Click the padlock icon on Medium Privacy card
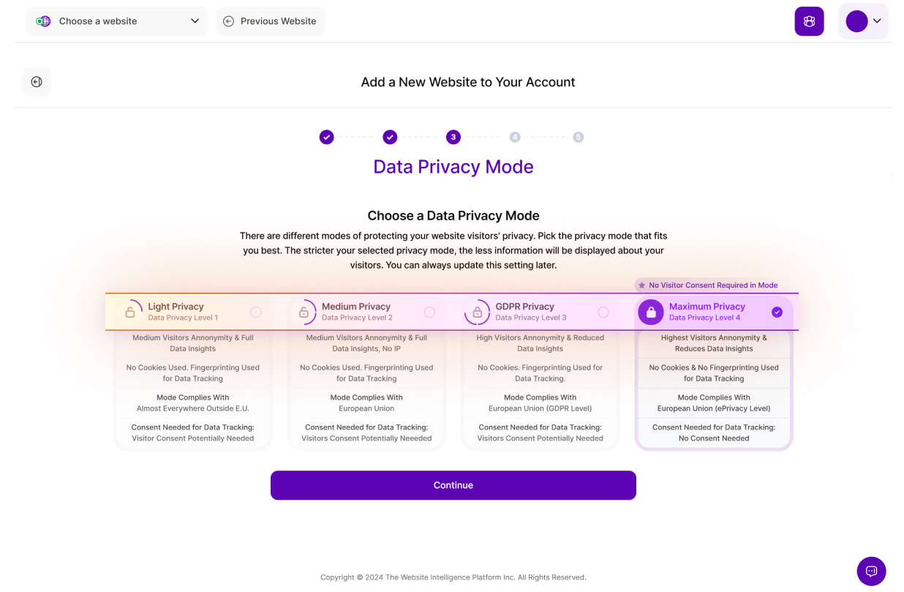 tap(305, 312)
